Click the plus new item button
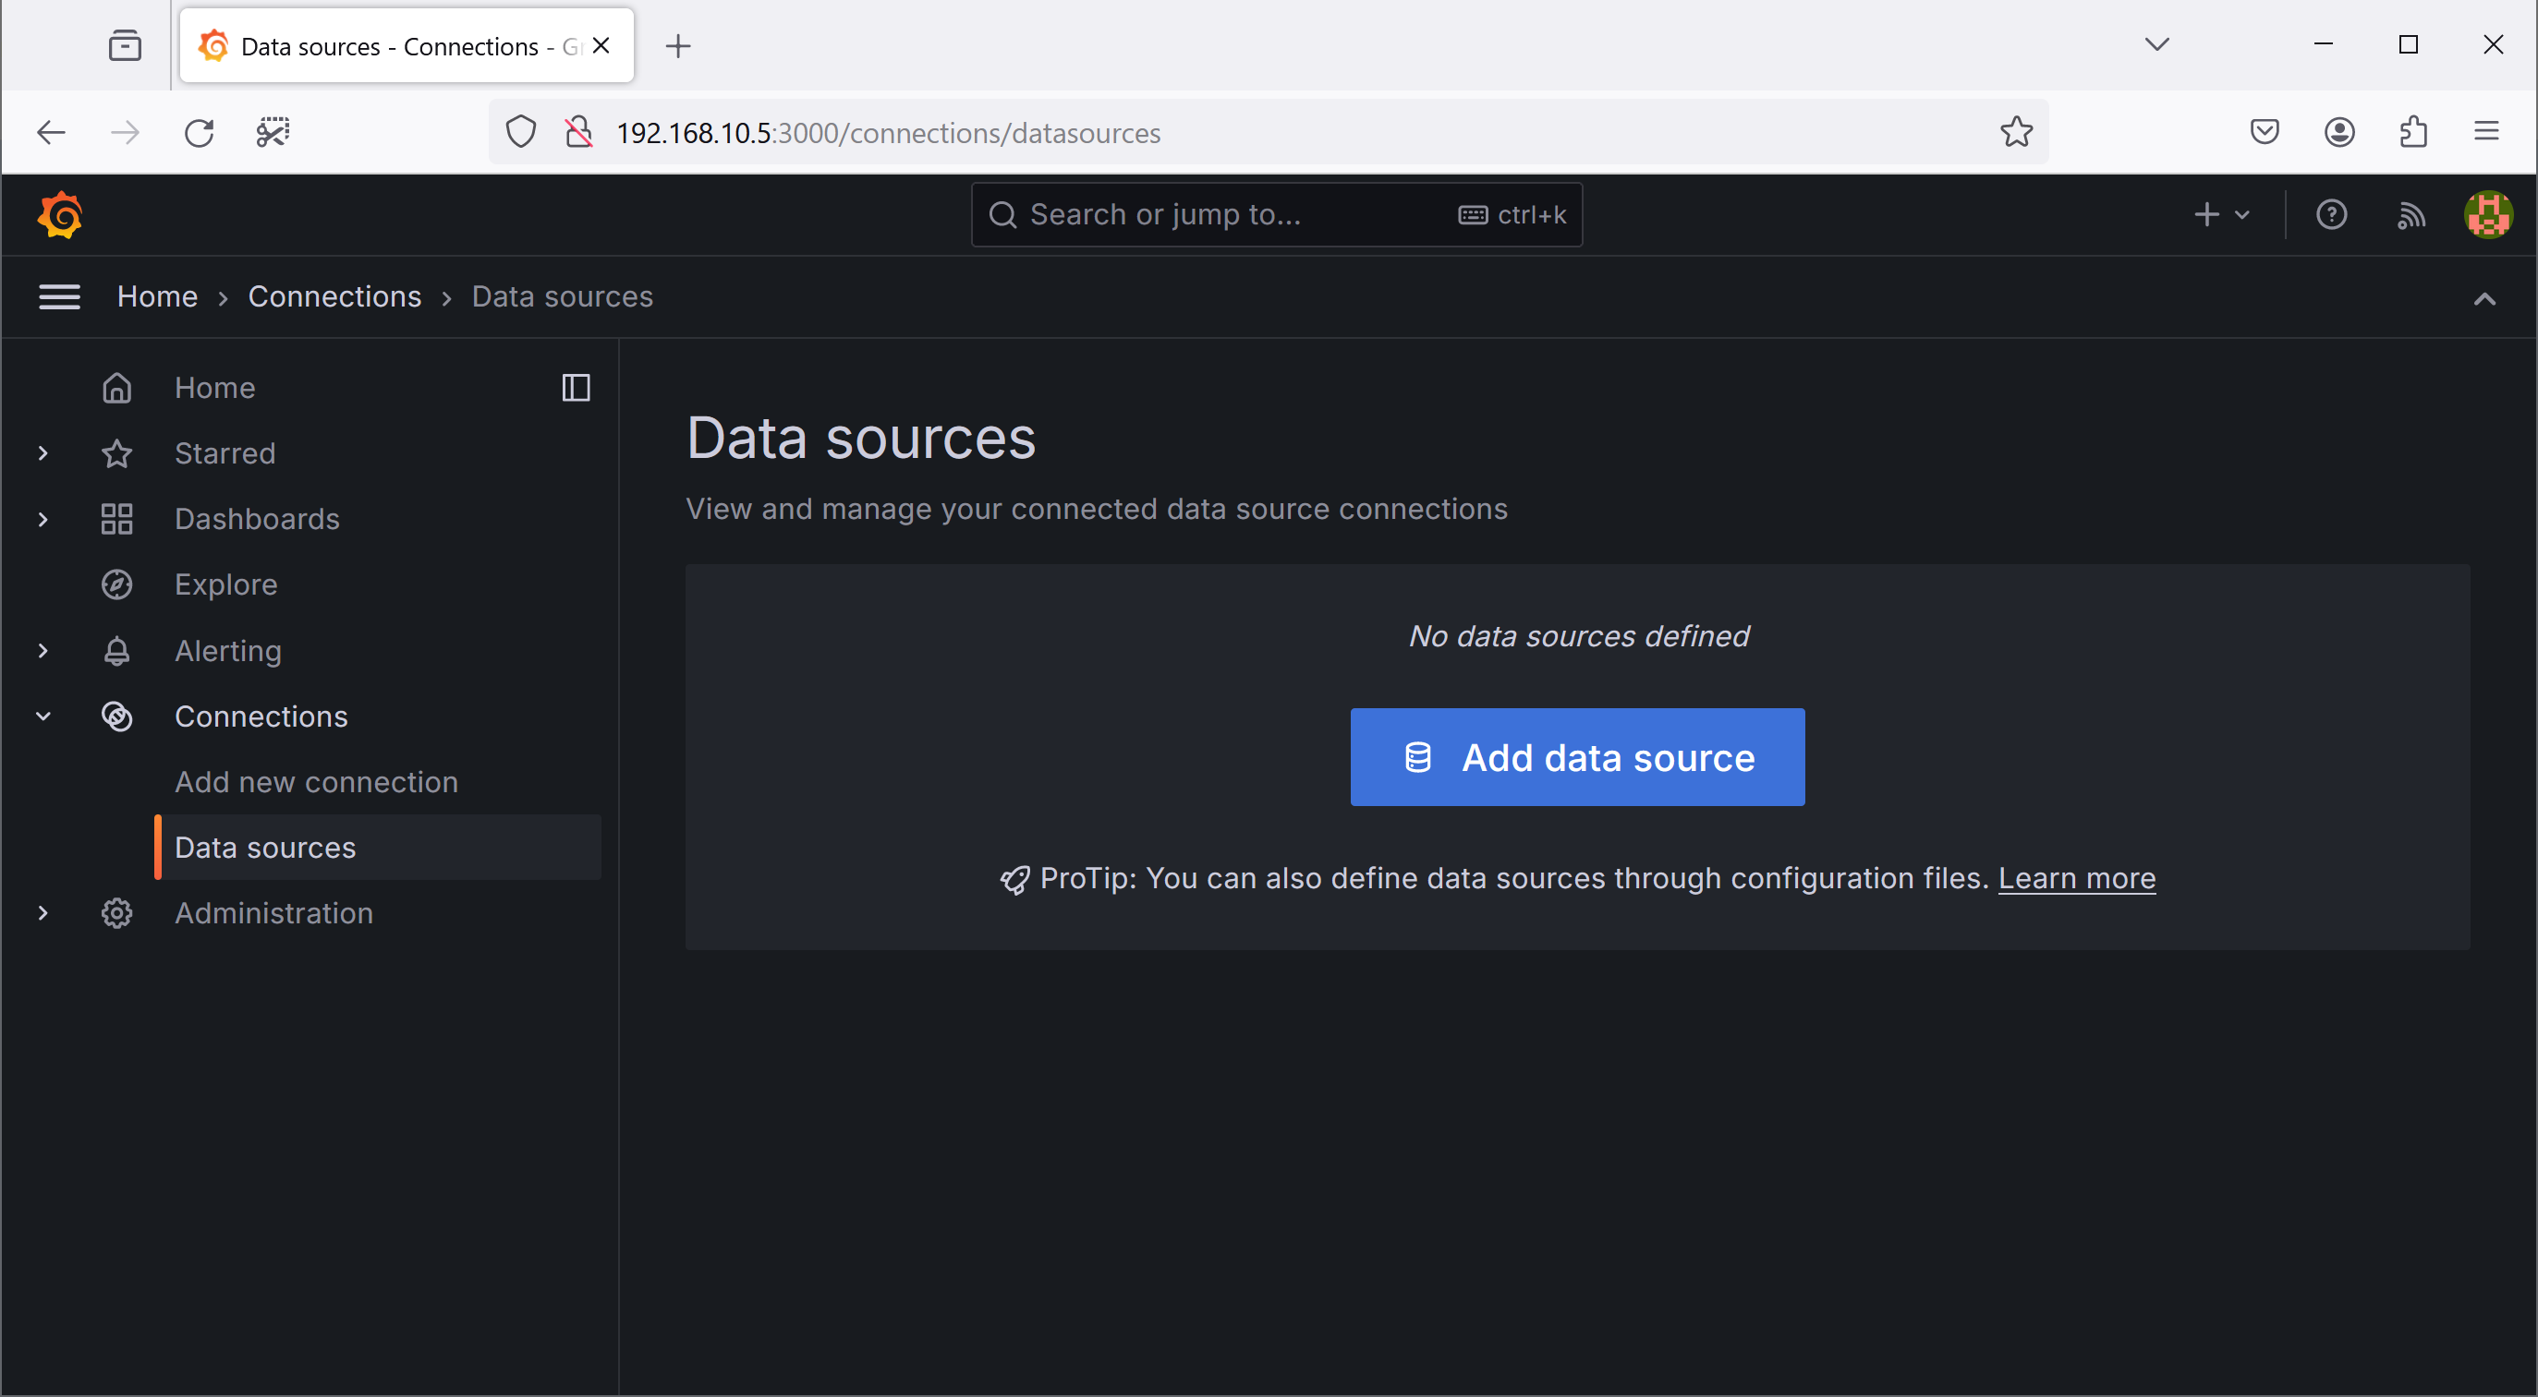 2206,213
